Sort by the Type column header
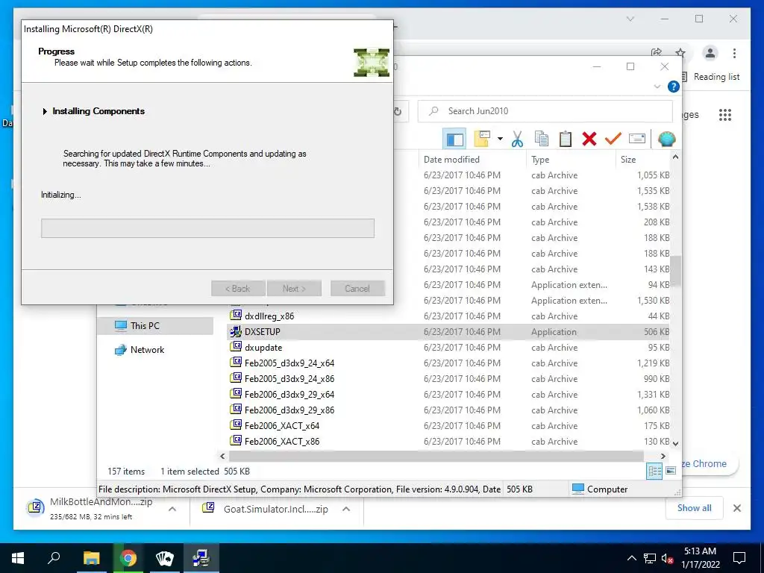 [571, 160]
